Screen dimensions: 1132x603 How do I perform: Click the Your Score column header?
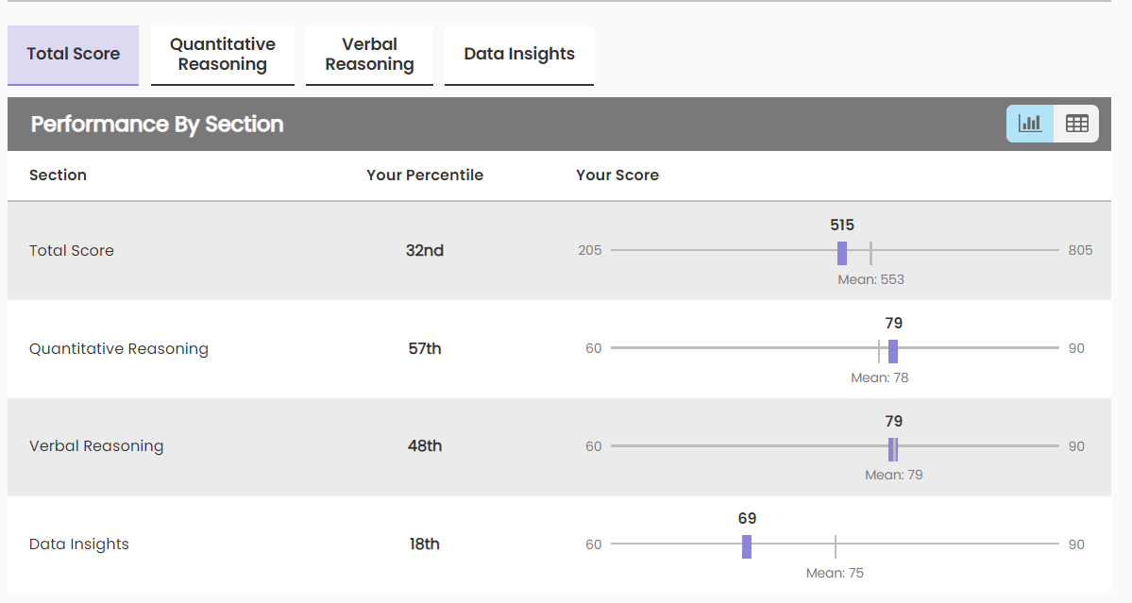tap(617, 175)
